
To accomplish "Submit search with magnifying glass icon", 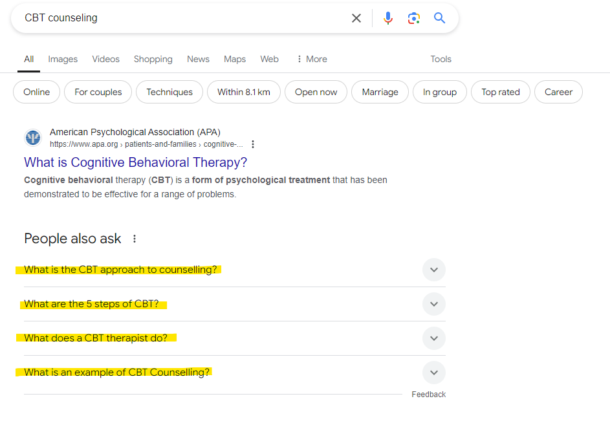I will click(440, 18).
